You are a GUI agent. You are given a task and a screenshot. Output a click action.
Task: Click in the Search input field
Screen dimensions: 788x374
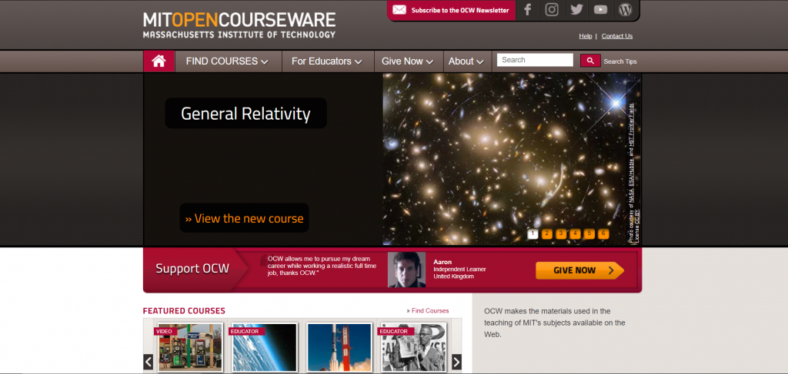point(535,60)
